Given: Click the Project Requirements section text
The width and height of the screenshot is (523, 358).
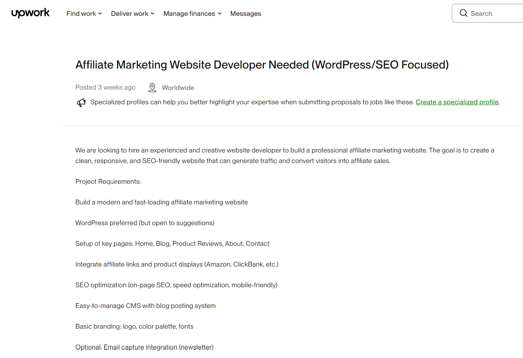Looking at the screenshot, I should (108, 181).
